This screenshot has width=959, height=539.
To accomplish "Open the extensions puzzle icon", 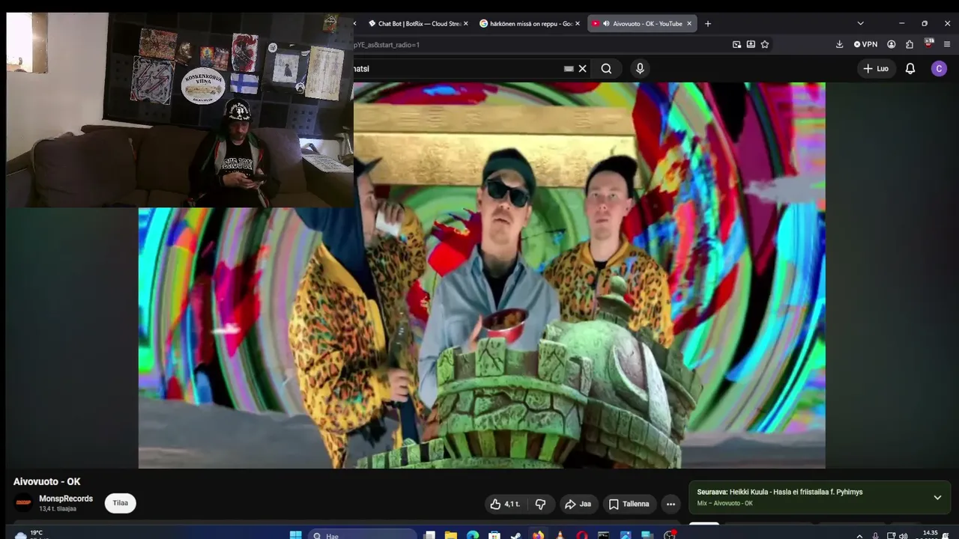I will pos(910,45).
